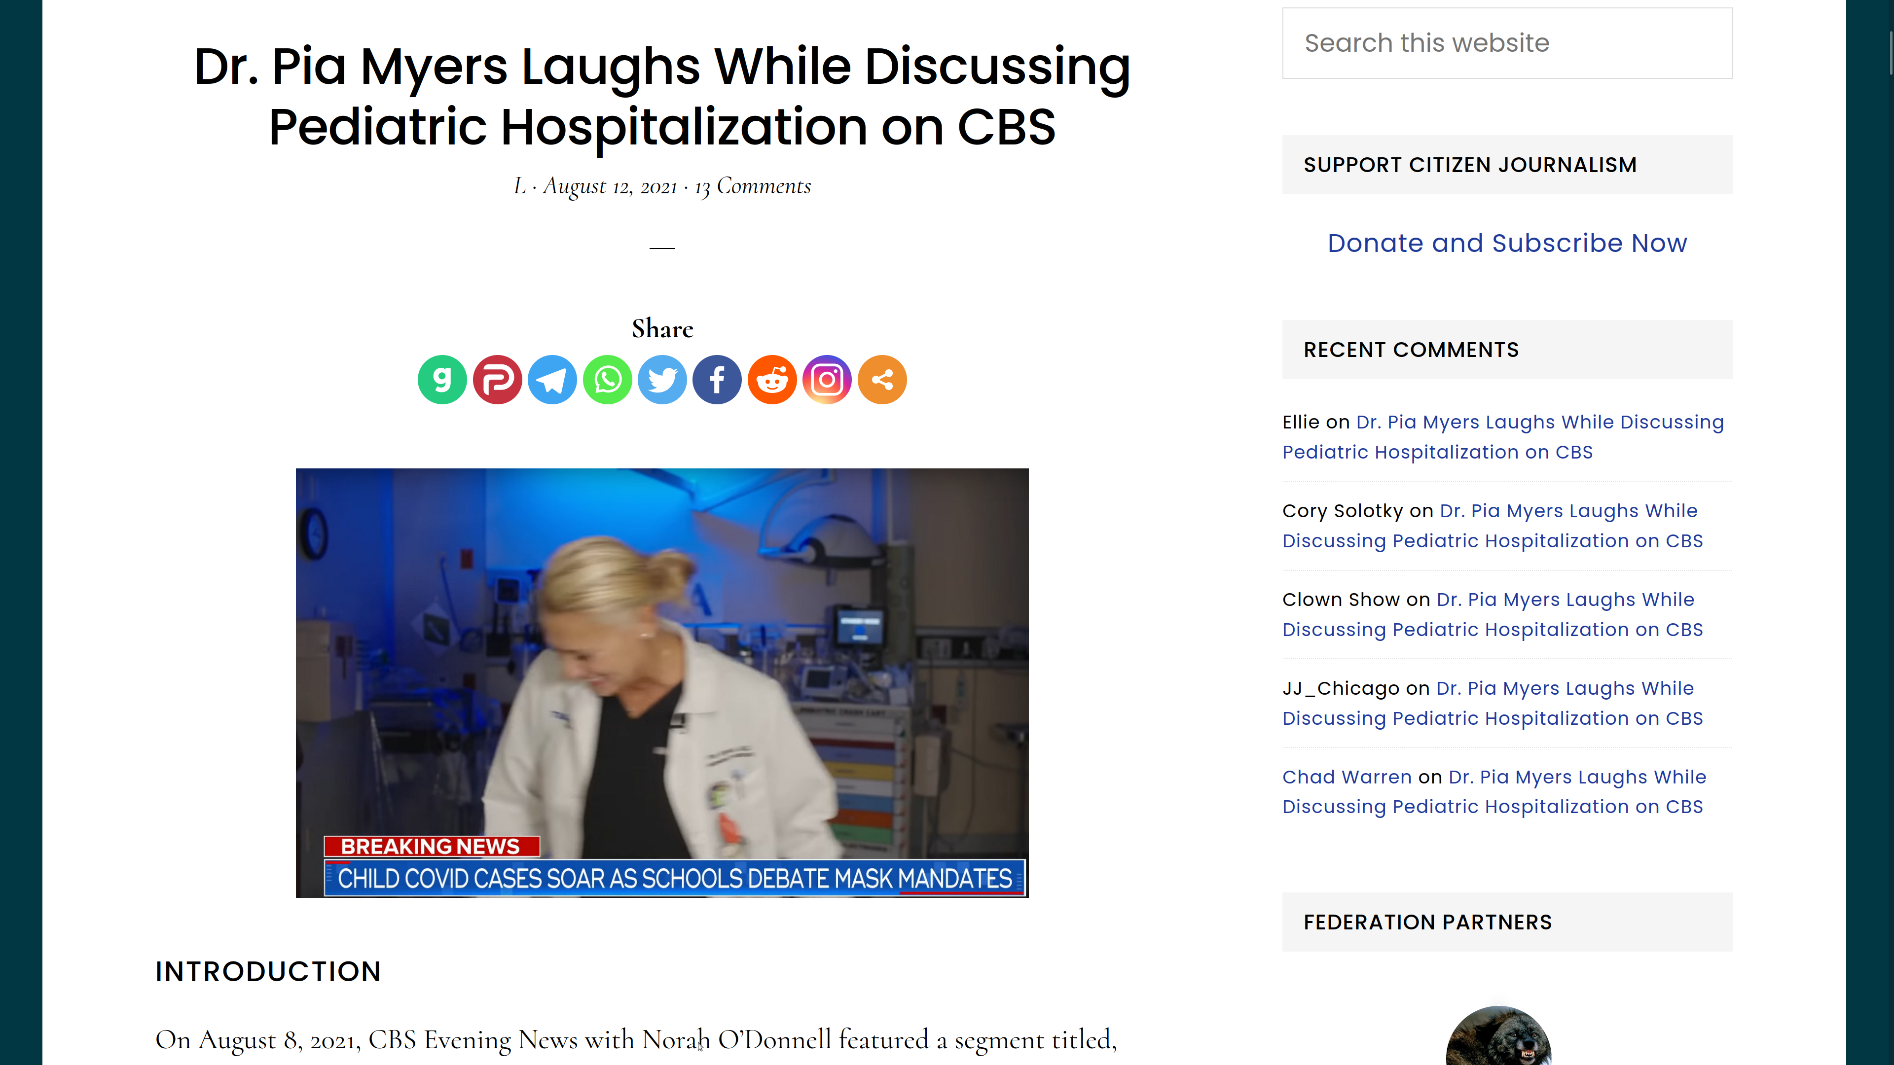Share article on Instagram
The width and height of the screenshot is (1894, 1065).
pyautogui.click(x=827, y=380)
